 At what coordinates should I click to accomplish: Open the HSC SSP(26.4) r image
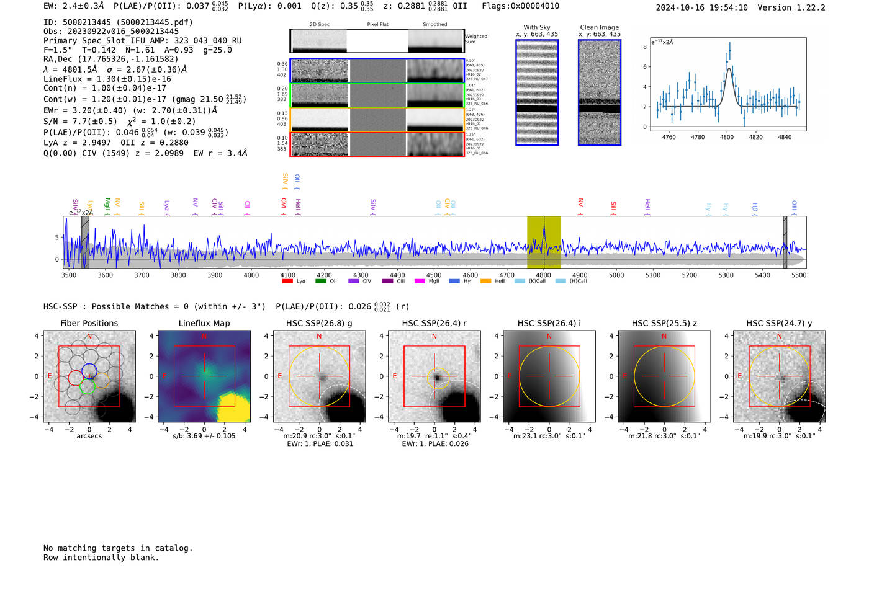434,376
